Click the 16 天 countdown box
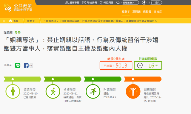The width and height of the screenshot is (191, 114). click(148, 65)
